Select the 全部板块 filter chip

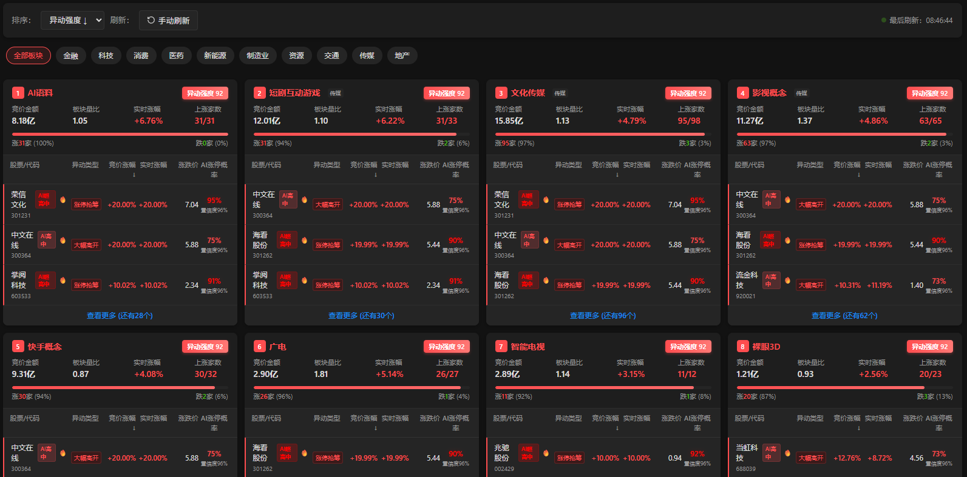29,56
